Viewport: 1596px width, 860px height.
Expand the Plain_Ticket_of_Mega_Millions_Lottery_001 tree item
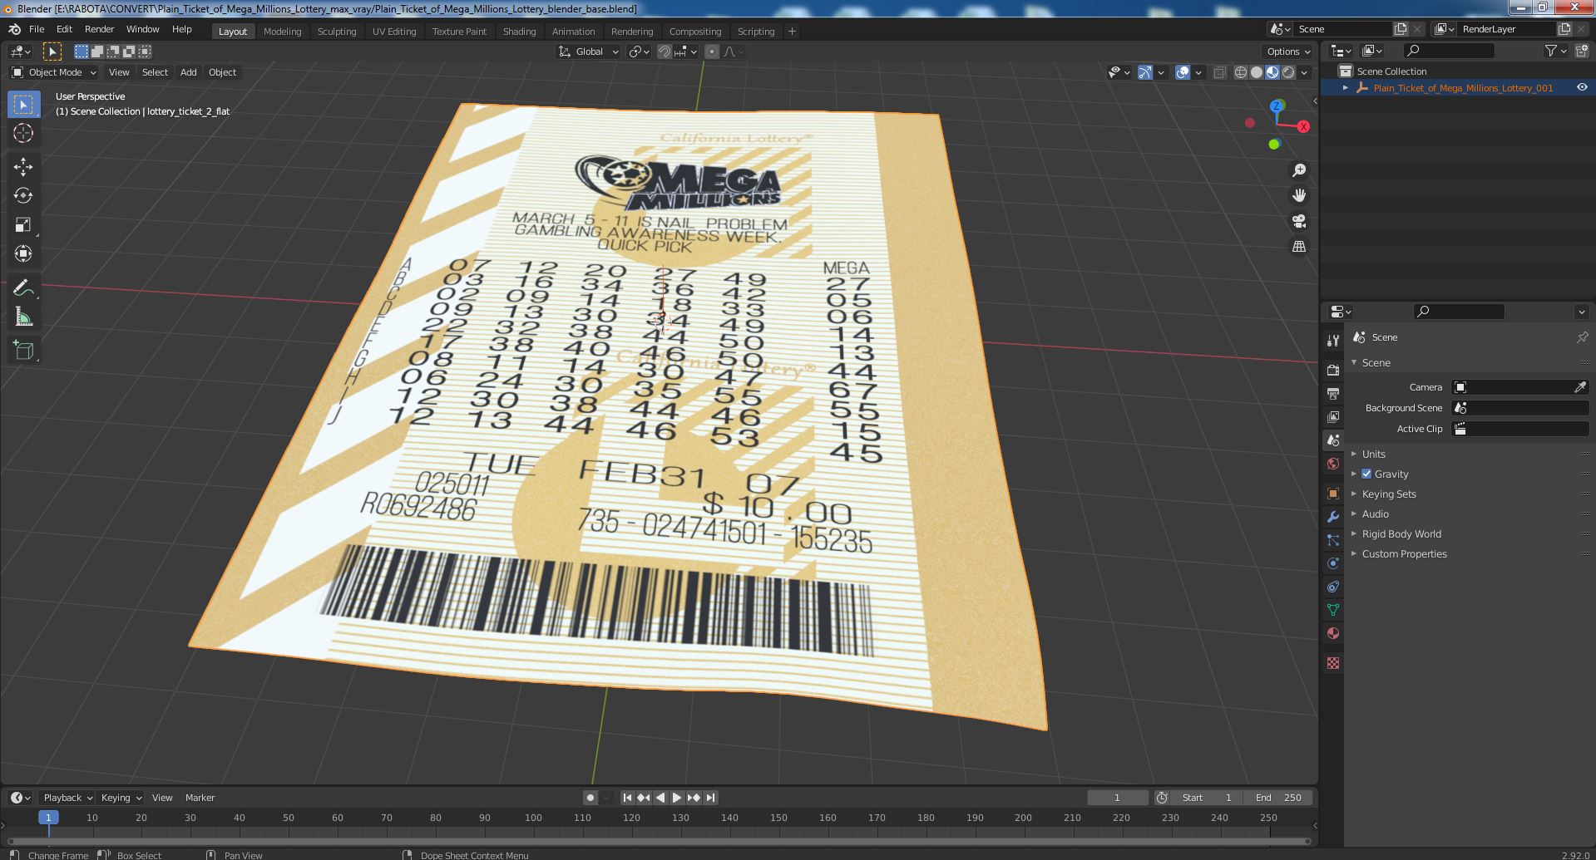click(1346, 87)
